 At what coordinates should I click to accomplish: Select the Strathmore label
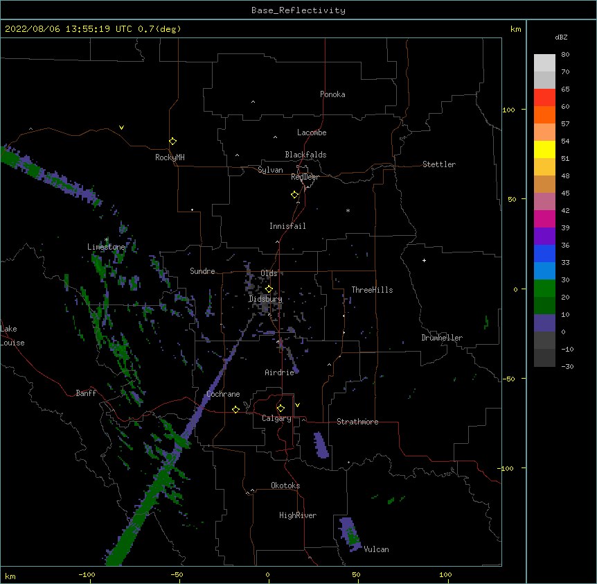357,422
